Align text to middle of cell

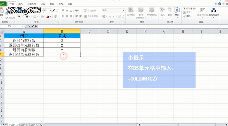click(x=67, y=11)
